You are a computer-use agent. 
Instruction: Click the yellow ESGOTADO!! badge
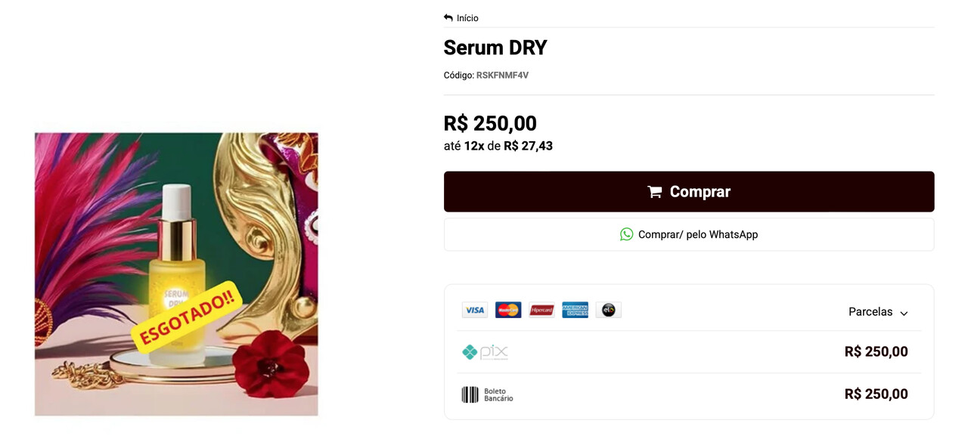(x=186, y=316)
